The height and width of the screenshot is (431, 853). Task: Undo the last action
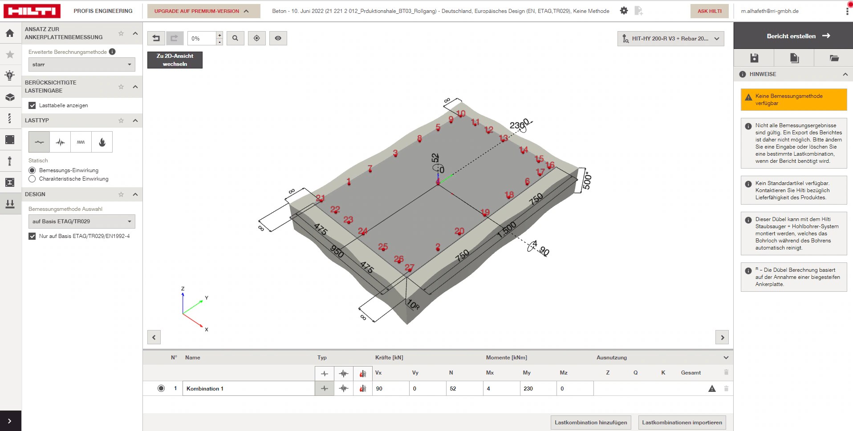click(x=156, y=38)
